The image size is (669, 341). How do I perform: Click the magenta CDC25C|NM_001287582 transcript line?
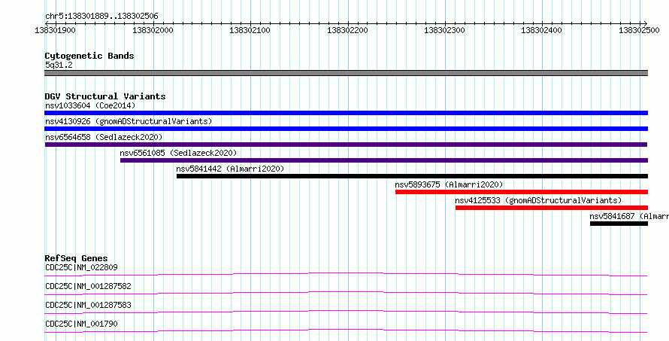point(346,293)
